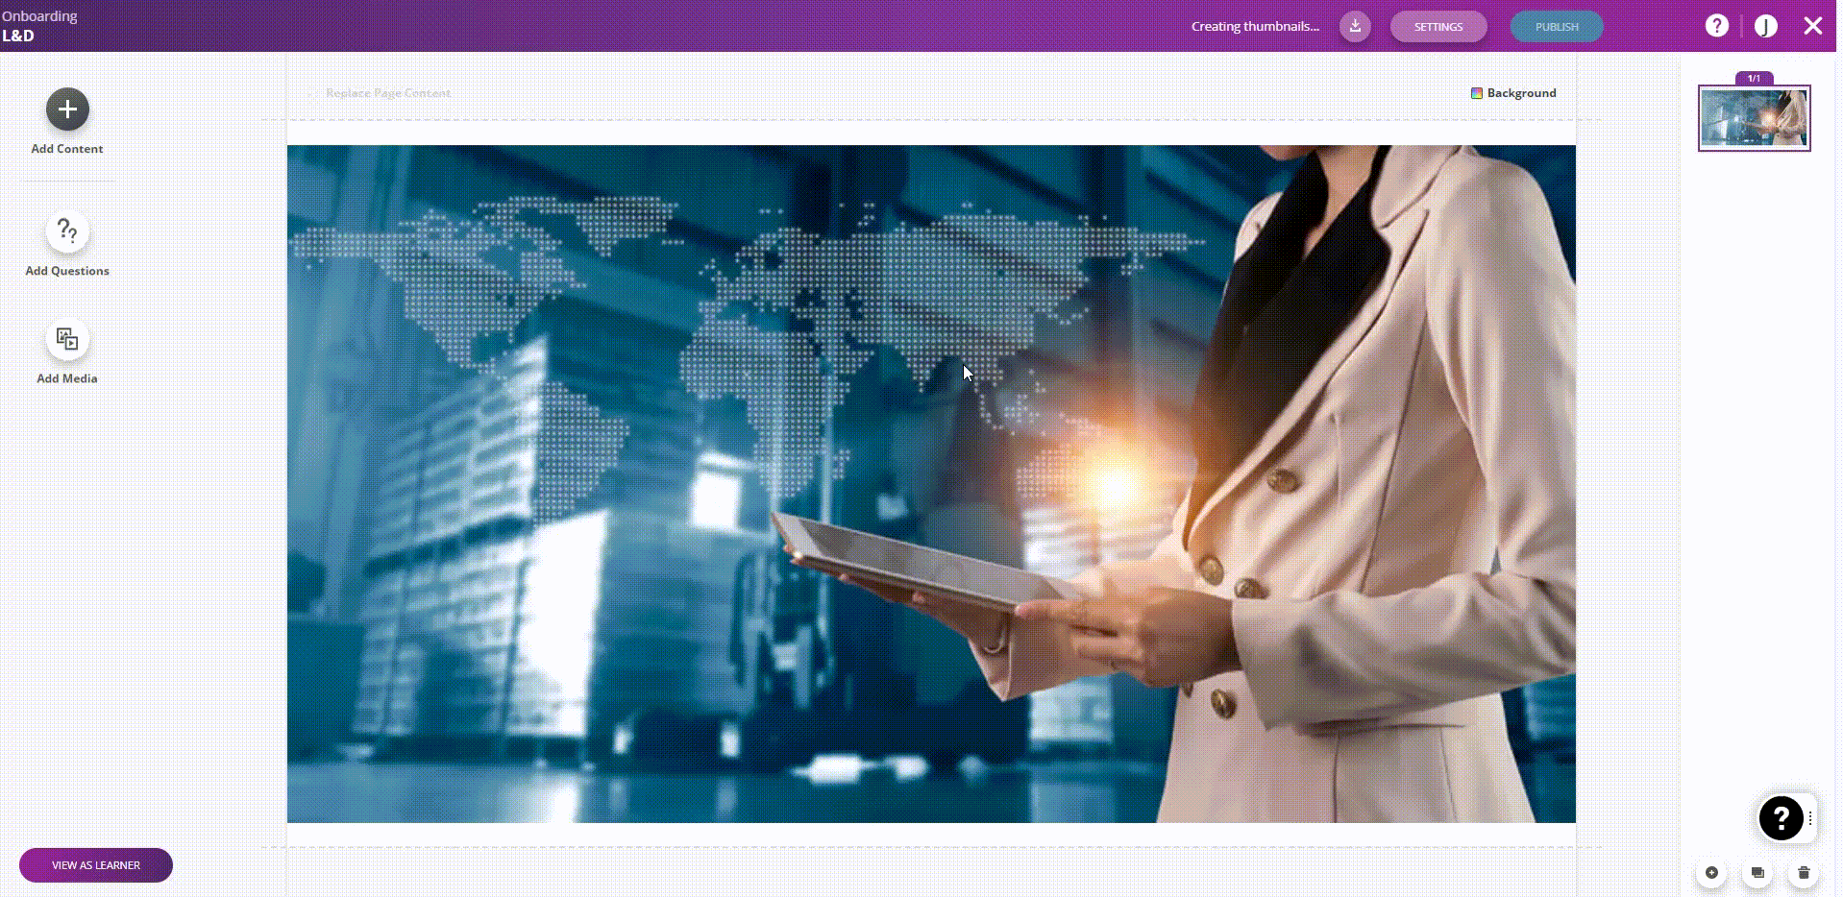Click the Onboarding L&D course title
This screenshot has width=1843, height=897.
[38, 26]
